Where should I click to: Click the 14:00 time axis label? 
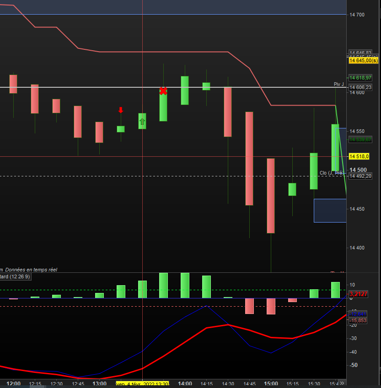pos(185,383)
